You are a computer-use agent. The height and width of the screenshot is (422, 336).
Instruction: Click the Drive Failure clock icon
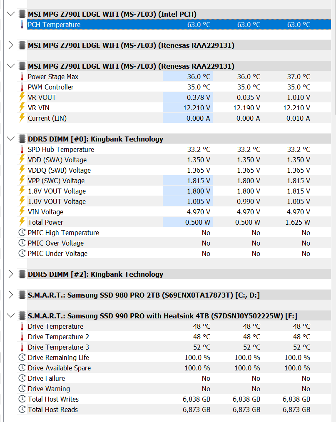click(x=22, y=378)
